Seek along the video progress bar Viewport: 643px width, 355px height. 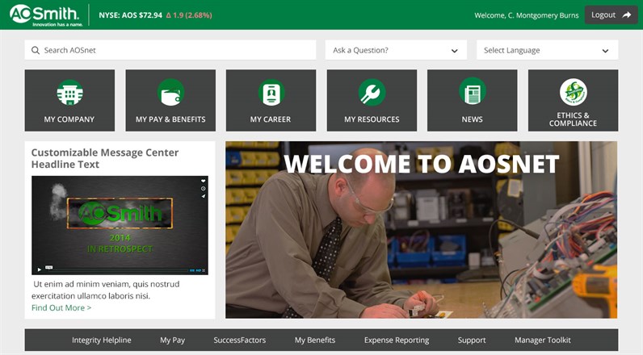[x=119, y=269]
